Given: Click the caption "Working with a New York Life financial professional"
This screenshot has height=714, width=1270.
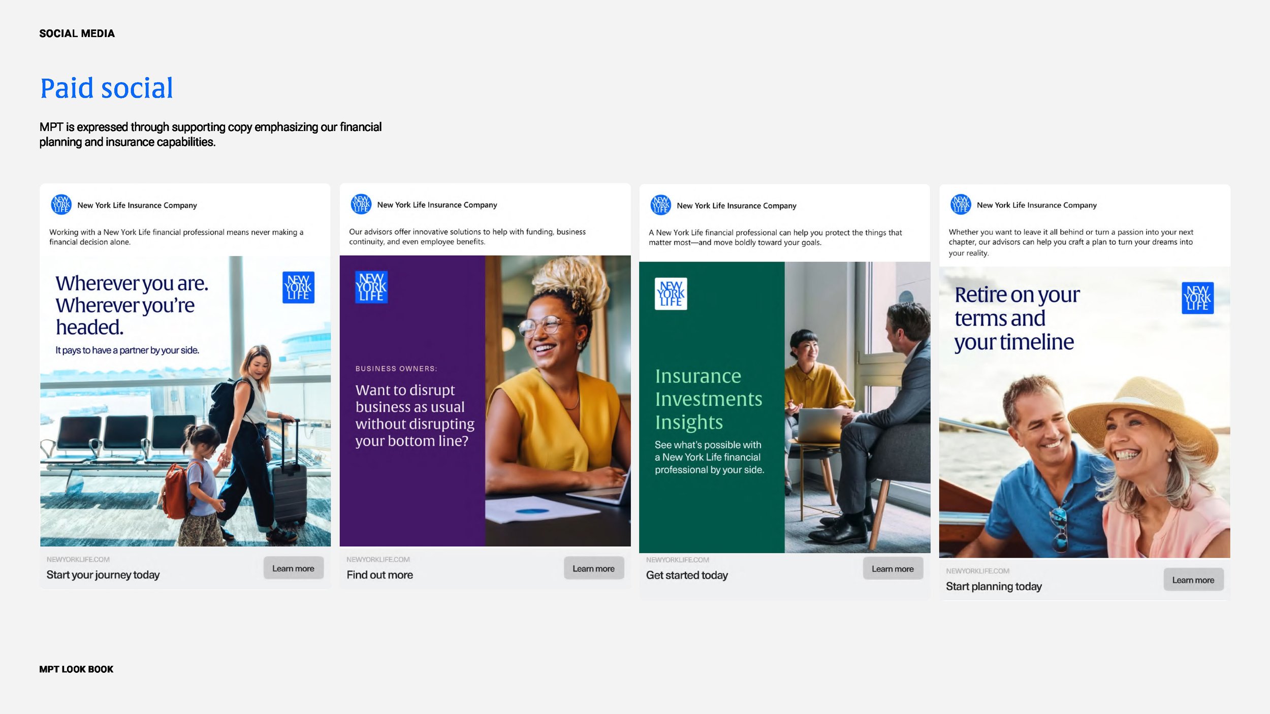Looking at the screenshot, I should click(176, 237).
